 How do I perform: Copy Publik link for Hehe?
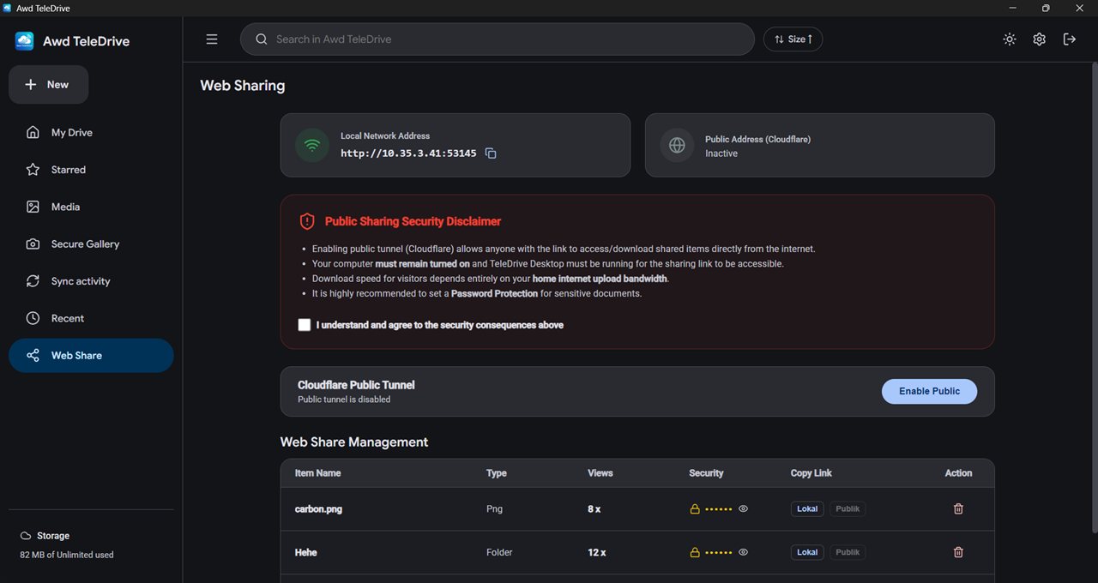848,552
